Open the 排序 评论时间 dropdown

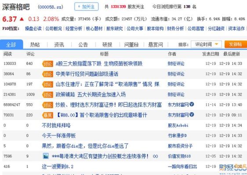(x=206, y=44)
